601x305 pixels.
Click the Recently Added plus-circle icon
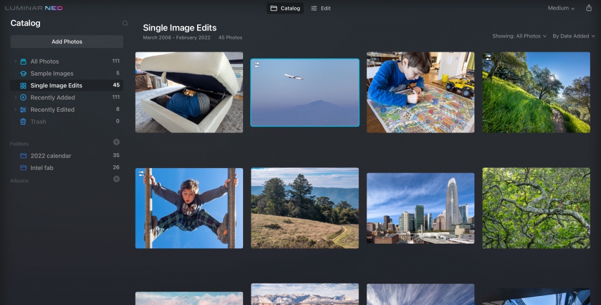tap(23, 98)
